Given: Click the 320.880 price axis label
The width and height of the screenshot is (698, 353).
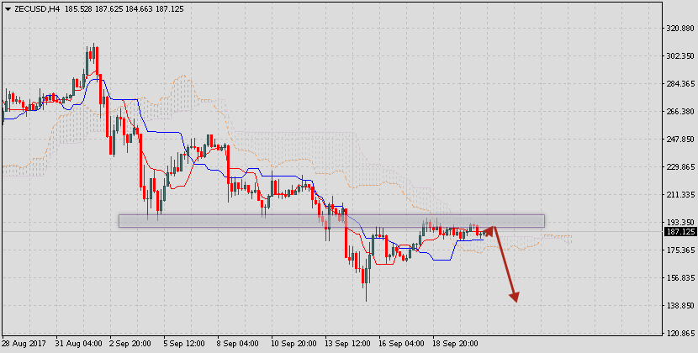Looking at the screenshot, I should pos(678,29).
